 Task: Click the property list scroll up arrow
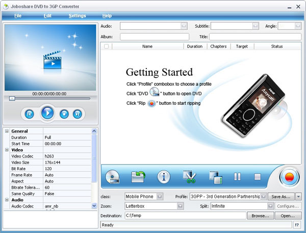[x=94, y=131]
